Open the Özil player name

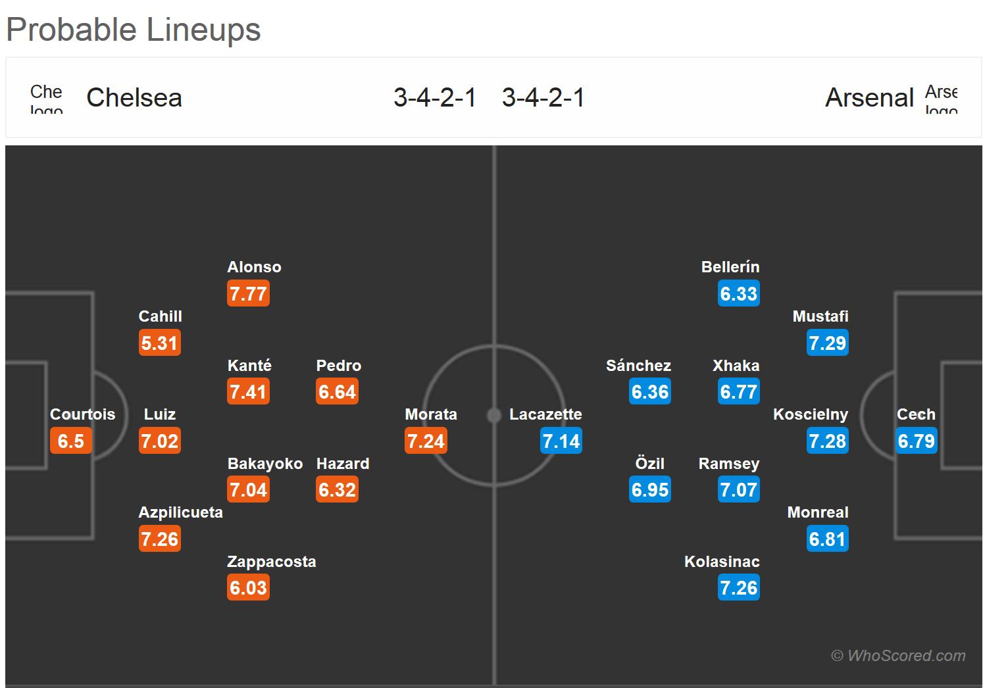(649, 464)
